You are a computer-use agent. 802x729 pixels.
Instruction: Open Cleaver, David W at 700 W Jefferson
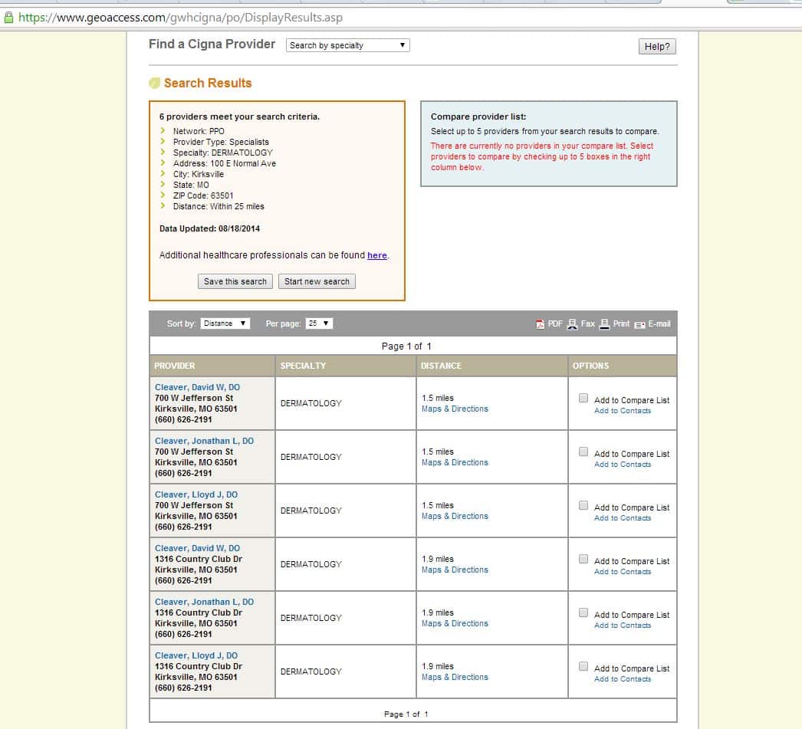click(197, 388)
